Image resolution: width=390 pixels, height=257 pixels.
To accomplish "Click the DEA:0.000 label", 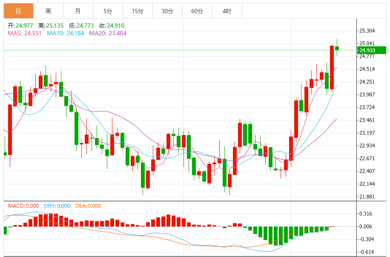I will pos(88,206).
